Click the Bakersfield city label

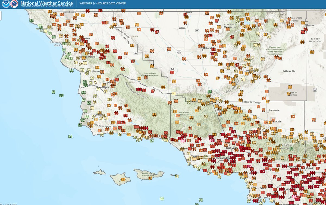(x=209, y=48)
